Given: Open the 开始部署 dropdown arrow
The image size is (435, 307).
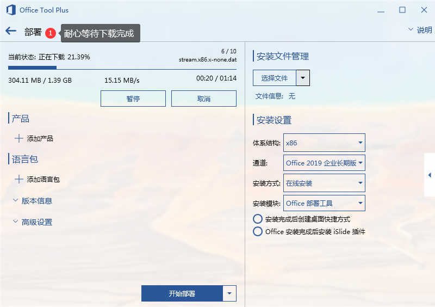Looking at the screenshot, I should point(229,293).
